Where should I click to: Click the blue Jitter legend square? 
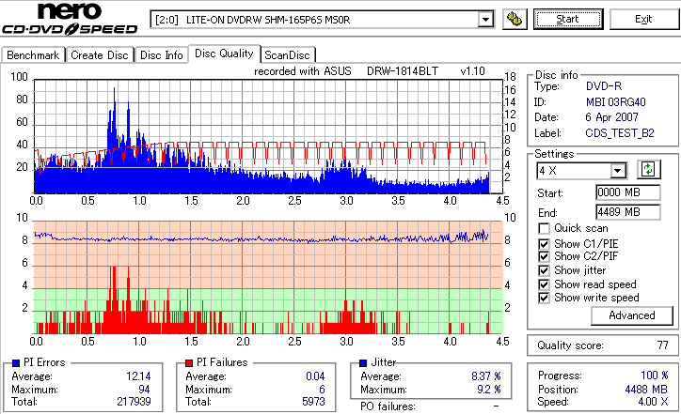point(363,363)
